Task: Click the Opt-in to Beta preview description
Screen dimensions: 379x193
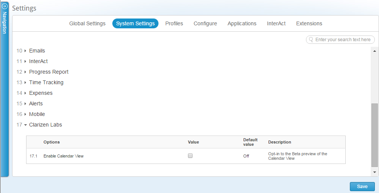Action: tap(298, 156)
